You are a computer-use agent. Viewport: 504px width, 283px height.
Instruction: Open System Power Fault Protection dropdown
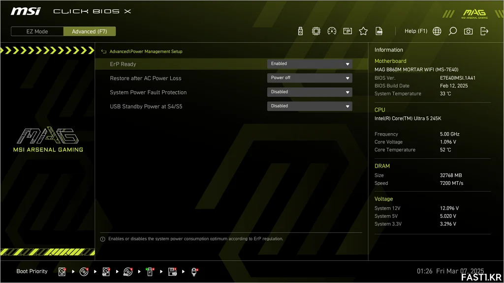pos(310,92)
